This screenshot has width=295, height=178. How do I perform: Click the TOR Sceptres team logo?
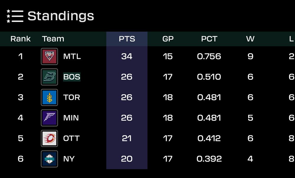tap(49, 97)
